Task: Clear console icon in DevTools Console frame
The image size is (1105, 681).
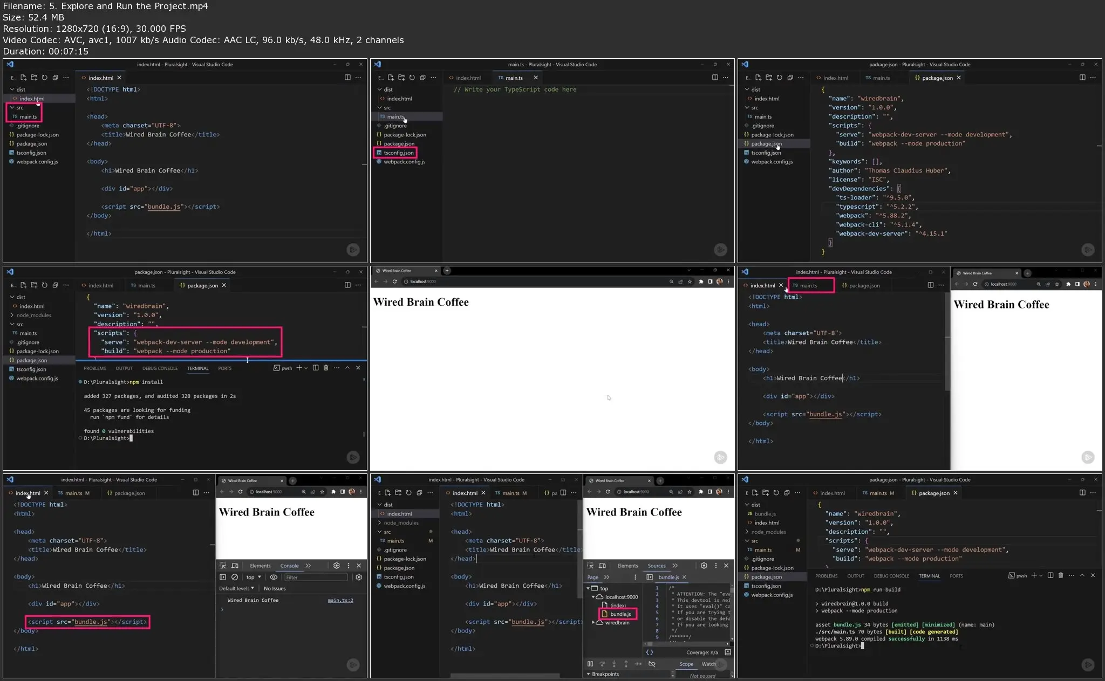Action: tap(235, 577)
